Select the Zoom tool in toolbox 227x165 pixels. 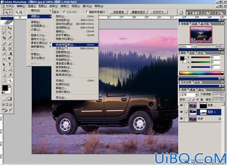[x=10, y=80]
